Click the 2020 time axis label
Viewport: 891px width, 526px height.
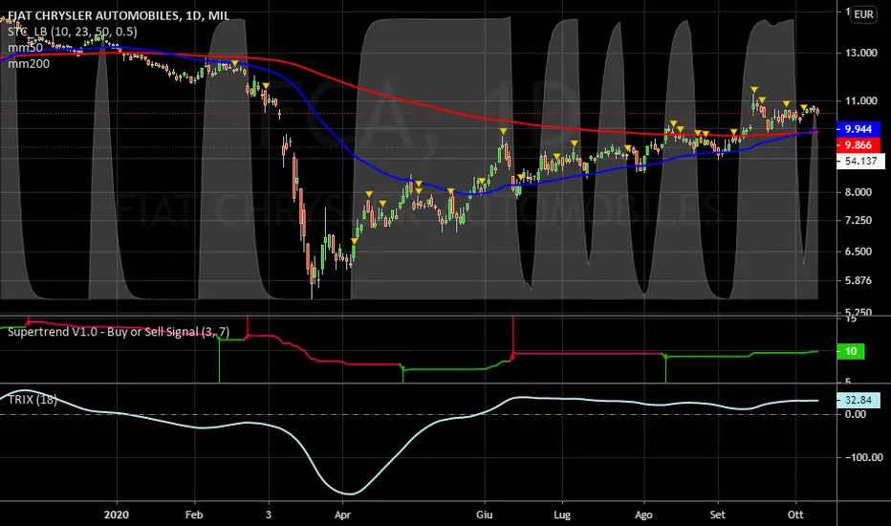click(117, 515)
